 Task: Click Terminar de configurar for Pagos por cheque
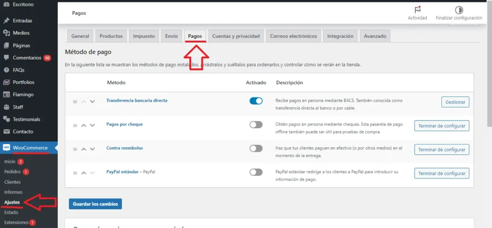tap(442, 126)
